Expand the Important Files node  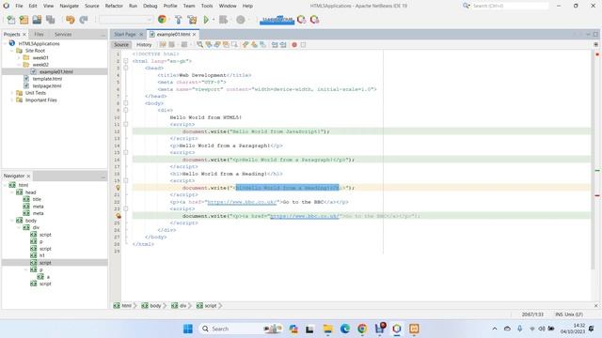[x=12, y=100]
